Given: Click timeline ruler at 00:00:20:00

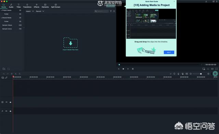Looking at the screenshot, I should click(84, 77).
